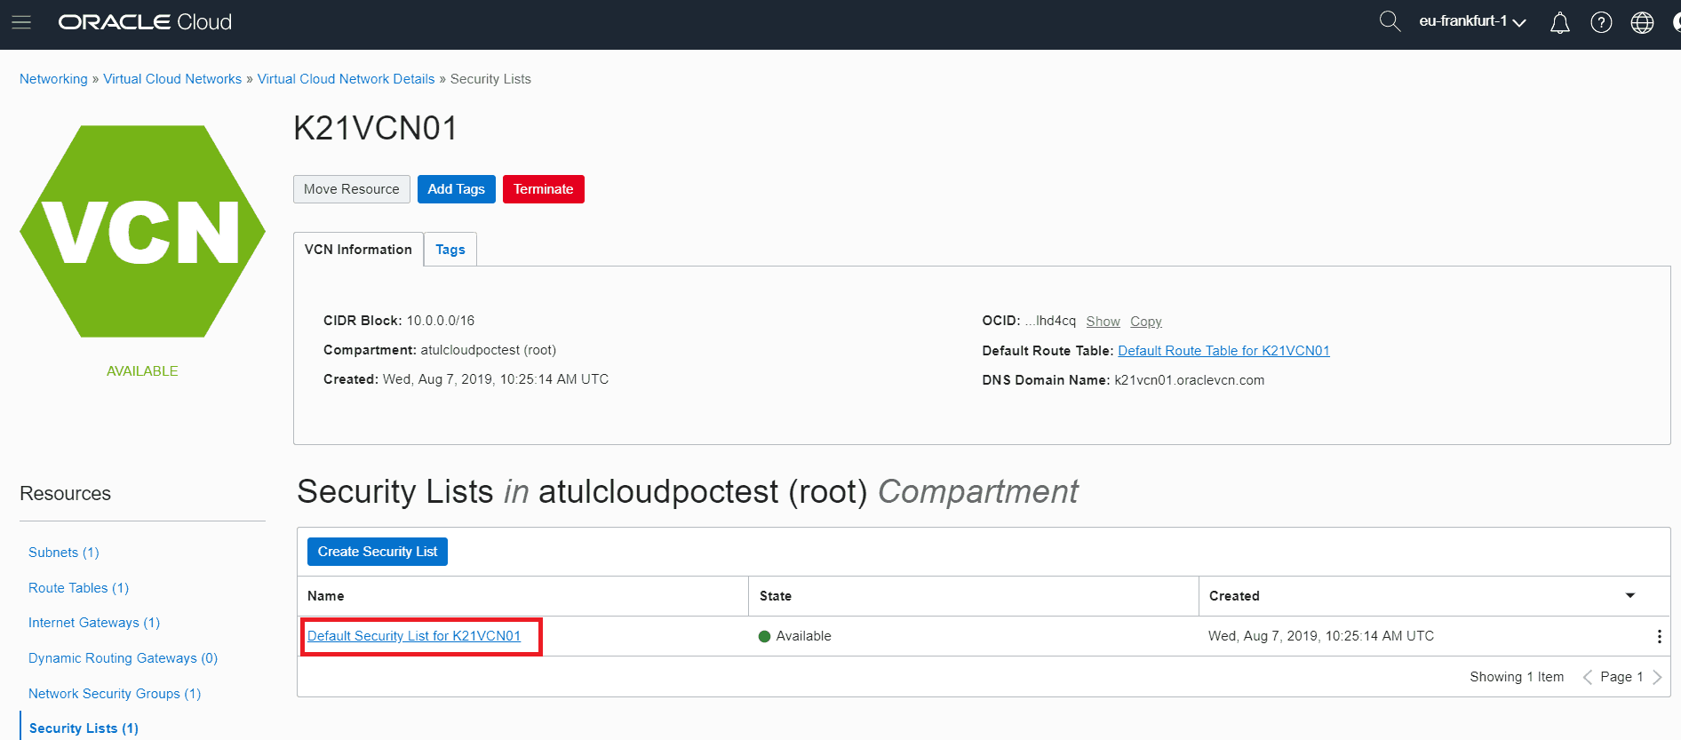Open the search magnifier icon
The image size is (1681, 740).
pyautogui.click(x=1390, y=21)
